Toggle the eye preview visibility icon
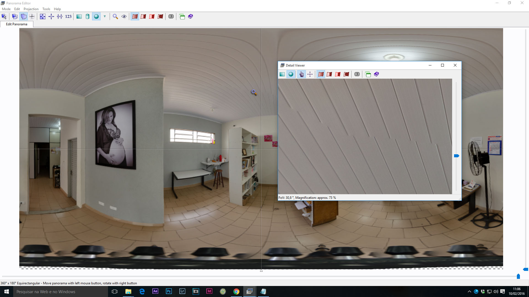This screenshot has height=297, width=529. click(124, 16)
